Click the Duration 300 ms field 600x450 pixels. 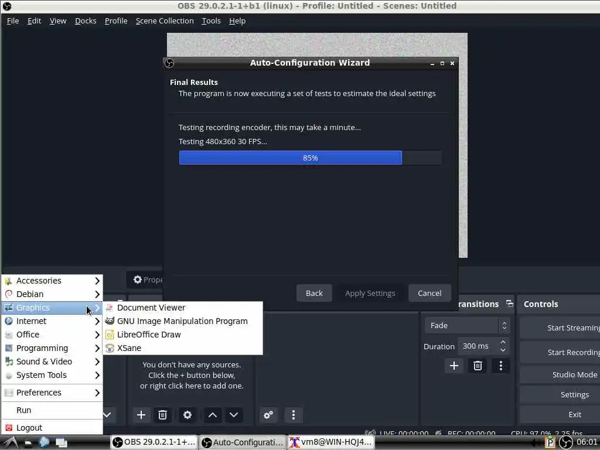[x=483, y=346]
